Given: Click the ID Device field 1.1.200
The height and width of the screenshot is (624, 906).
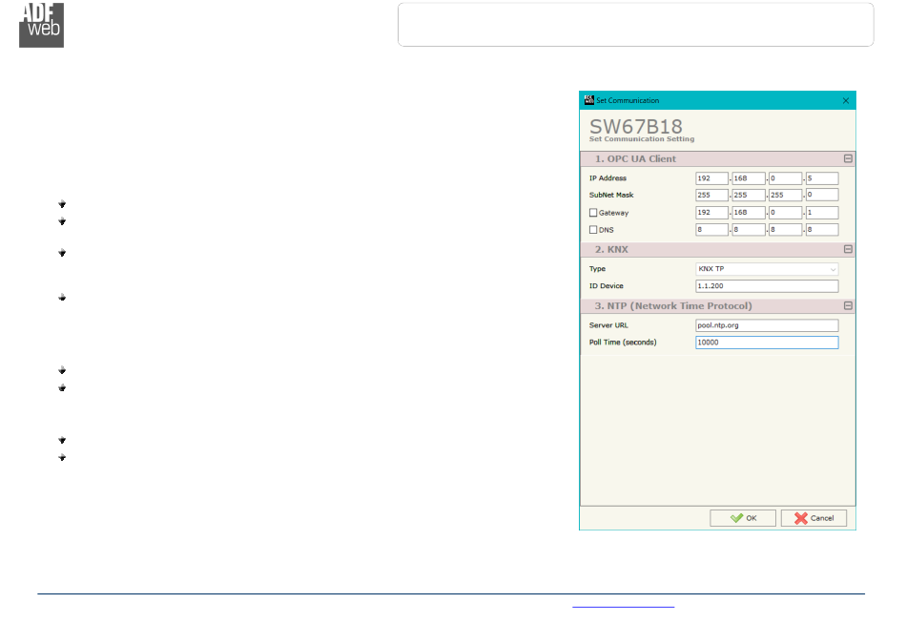Looking at the screenshot, I should click(767, 285).
